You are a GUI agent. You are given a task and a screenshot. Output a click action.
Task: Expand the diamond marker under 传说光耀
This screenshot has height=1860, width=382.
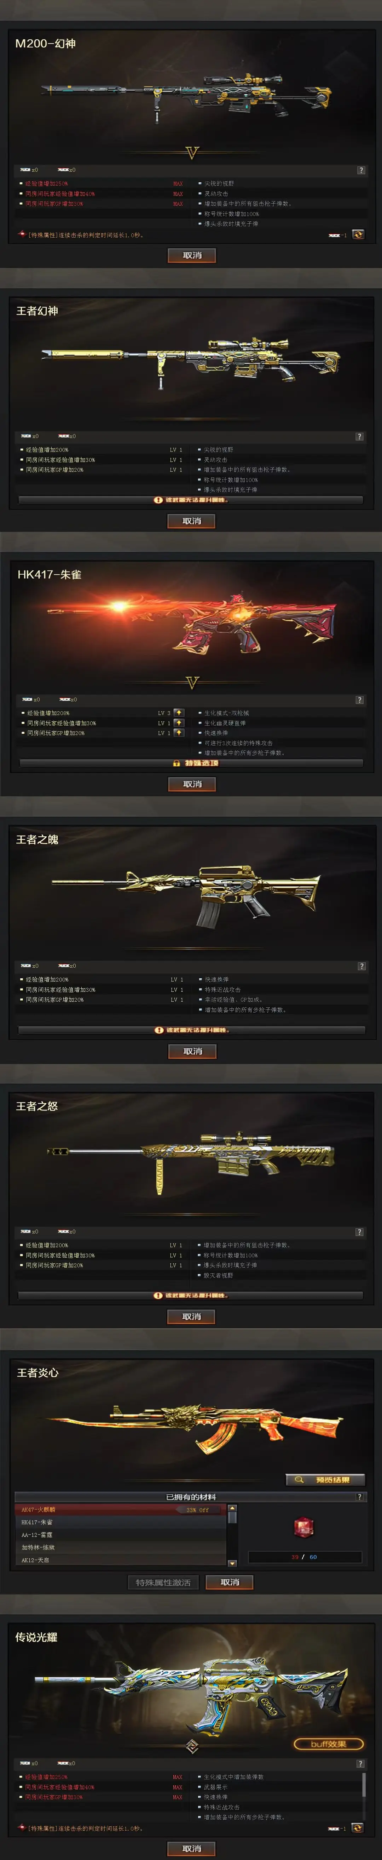tap(192, 1746)
